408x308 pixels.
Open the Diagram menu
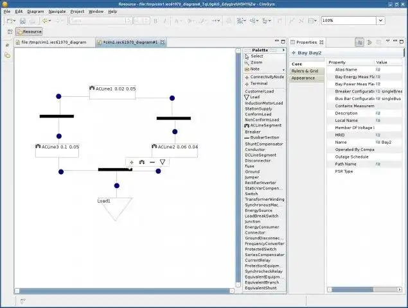pyautogui.click(x=35, y=12)
